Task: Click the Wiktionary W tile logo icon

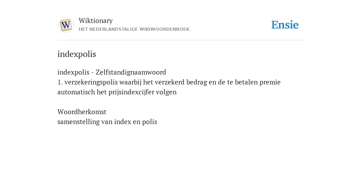Action: (66, 25)
